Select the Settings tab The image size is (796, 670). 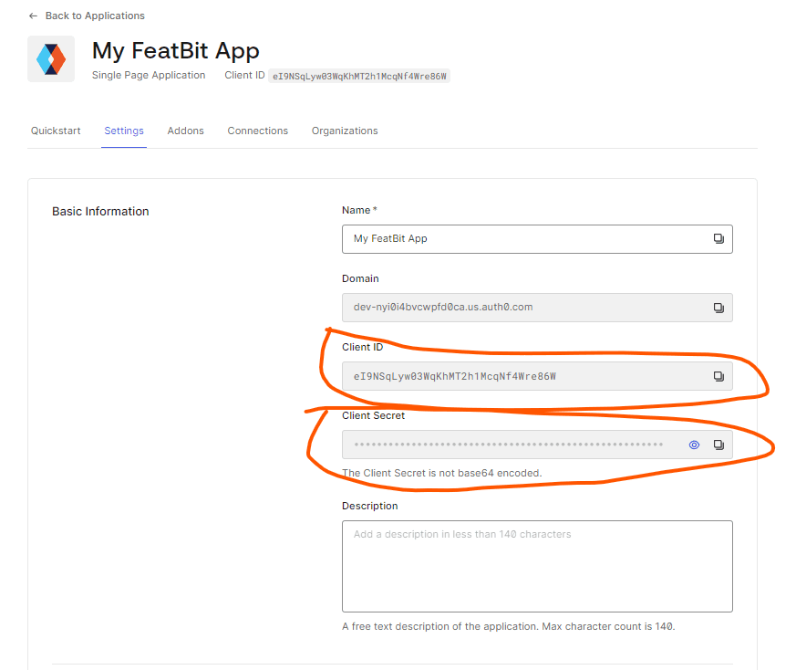click(124, 131)
